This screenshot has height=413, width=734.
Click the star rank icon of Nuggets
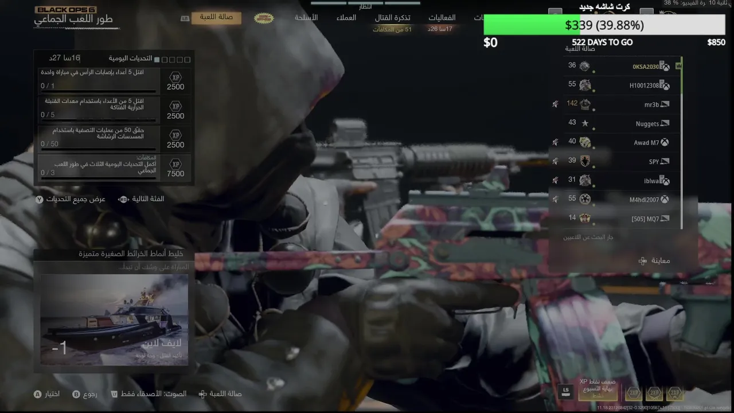(585, 123)
